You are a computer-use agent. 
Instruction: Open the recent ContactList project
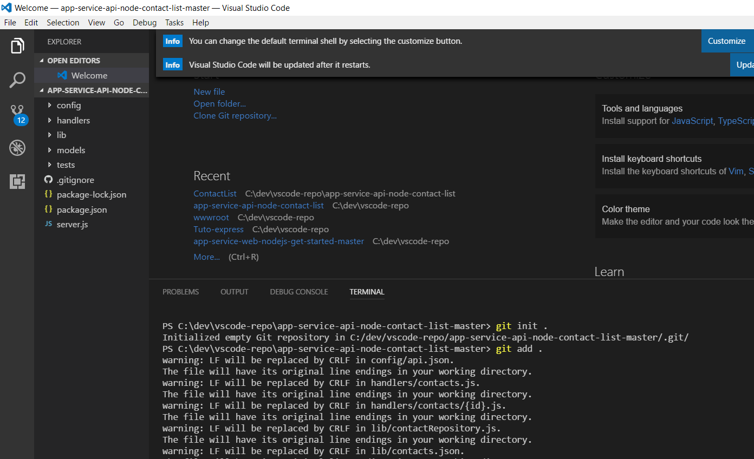[215, 193]
